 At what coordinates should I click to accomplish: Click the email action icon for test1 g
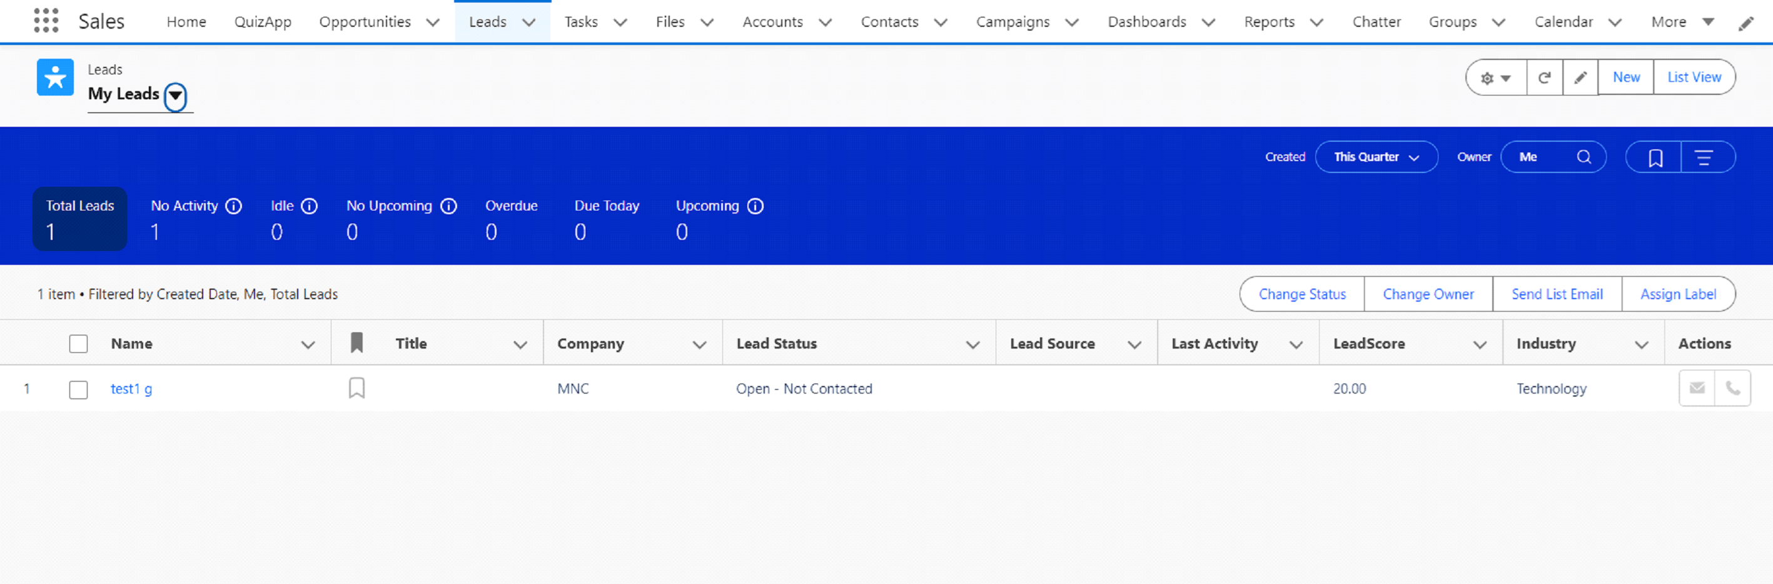1697,389
